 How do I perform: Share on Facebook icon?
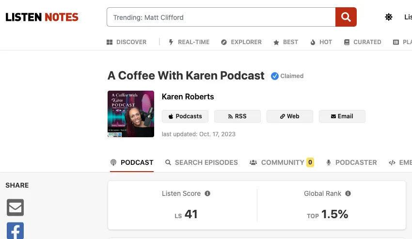coord(15,231)
